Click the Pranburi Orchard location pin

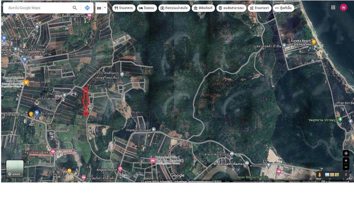tap(153, 130)
